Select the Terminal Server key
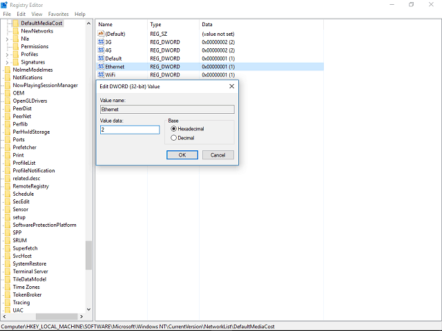The image size is (442, 331). point(30,271)
